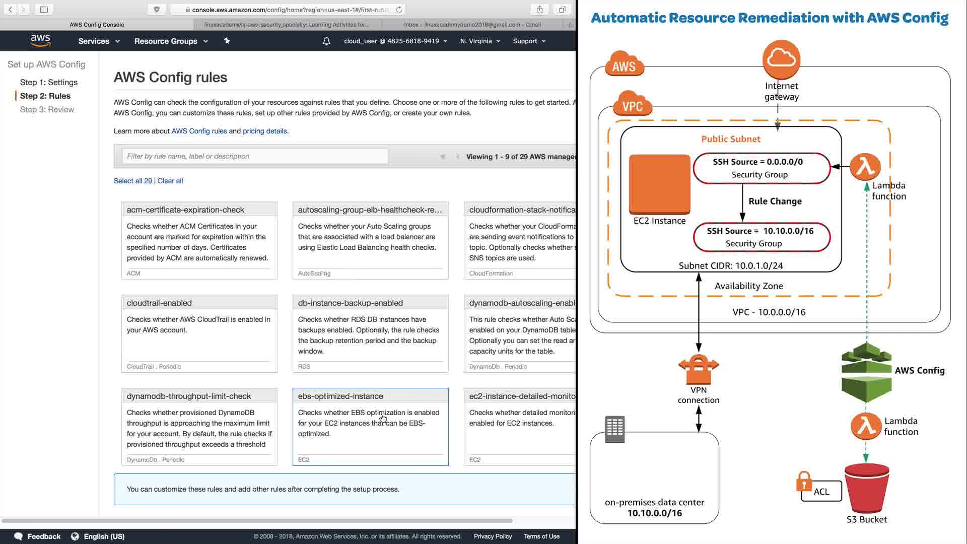Viewport: 967px width, 544px height.
Task: Click the Safari share icon
Action: click(539, 10)
